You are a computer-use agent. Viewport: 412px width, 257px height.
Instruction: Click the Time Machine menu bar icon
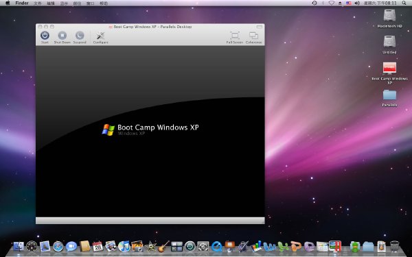pos(314,3)
